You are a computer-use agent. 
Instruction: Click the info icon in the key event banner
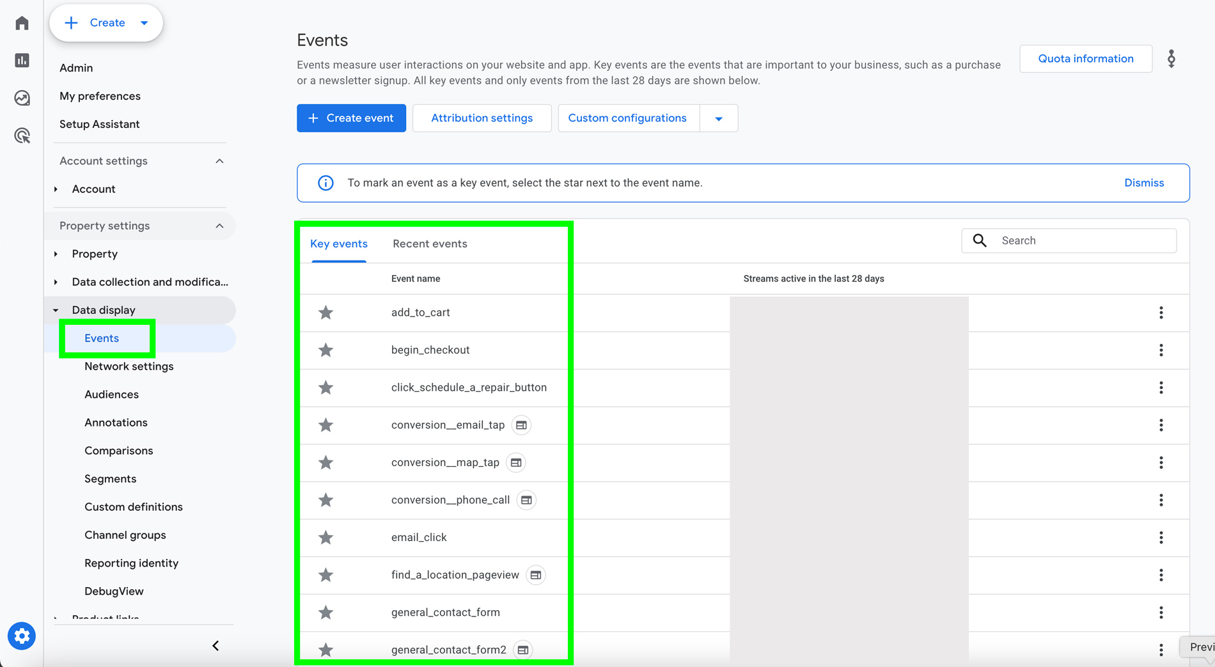click(325, 182)
